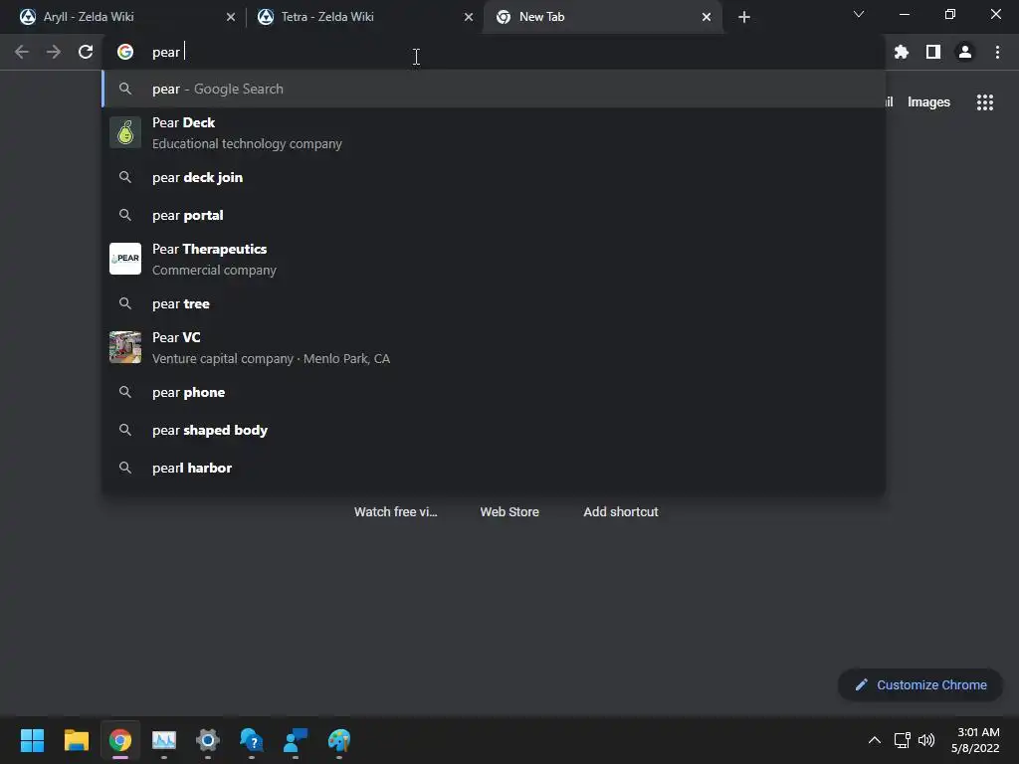The width and height of the screenshot is (1019, 764).
Task: Open the tab search dropdown chevron
Action: (859, 14)
